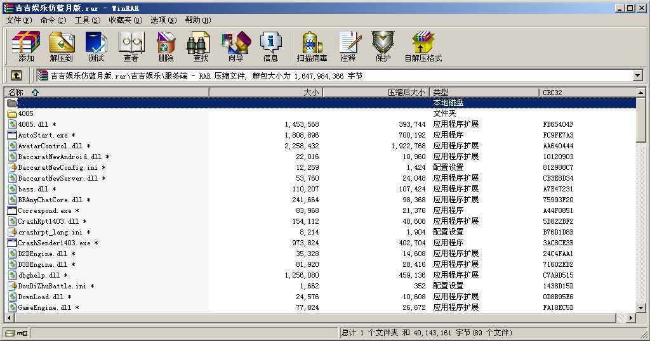The width and height of the screenshot is (650, 341).
Task: Open the 4005 folder in list
Action: tap(25, 113)
